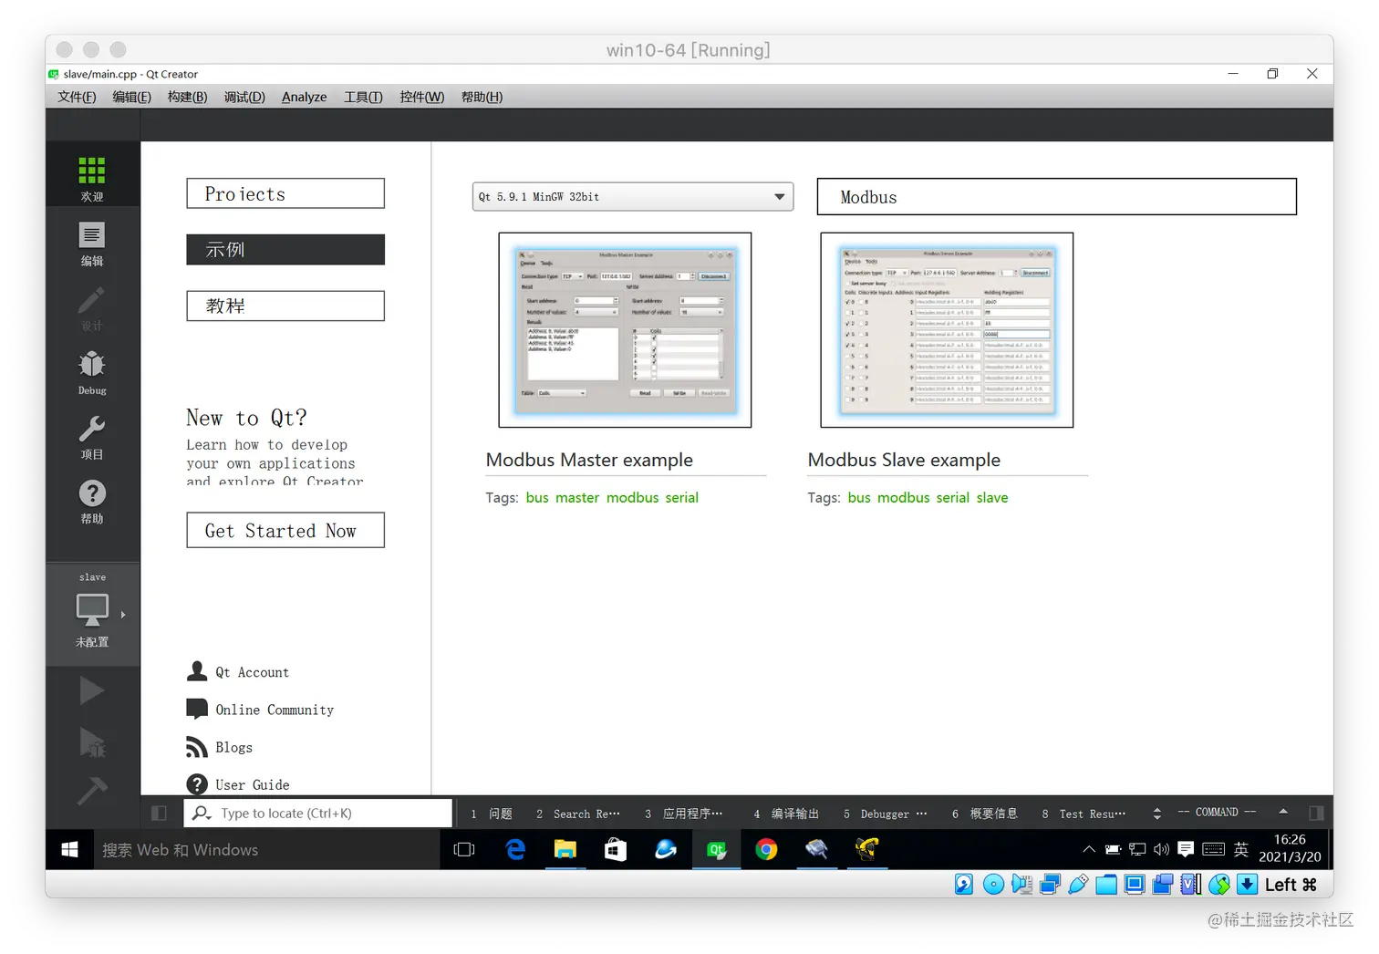Click the 搜索 Web 和 Windows search box
1379x954 pixels.
266,850
